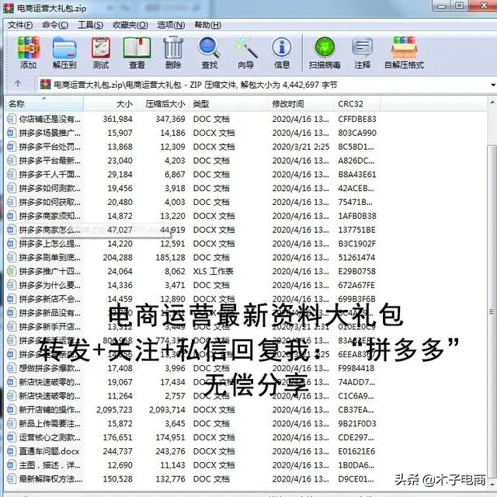
Task: Run the 测试 (Test) archive tool
Action: tap(101, 53)
